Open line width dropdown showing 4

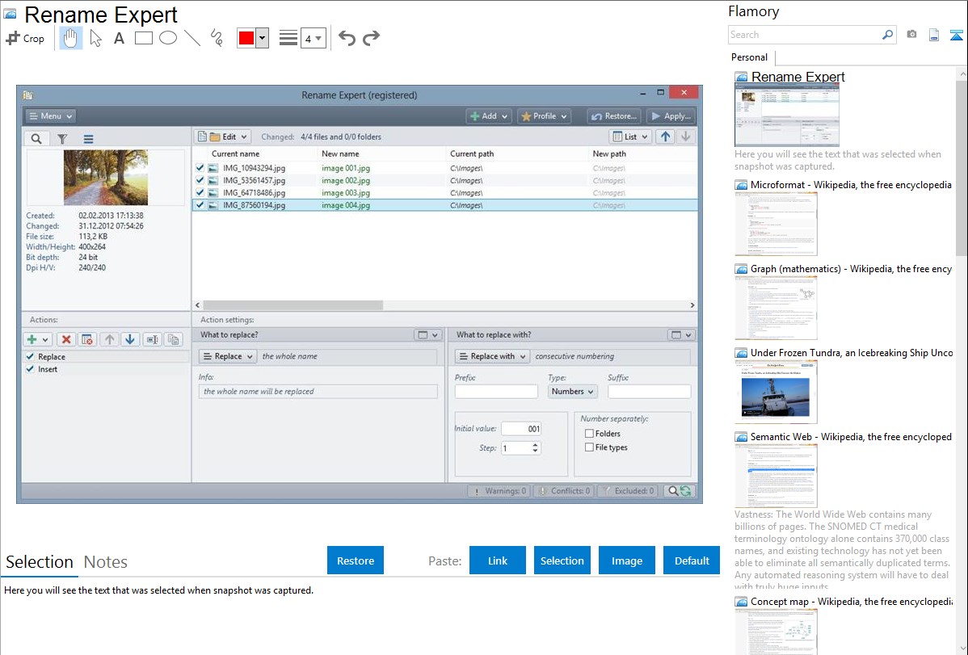[x=314, y=38]
